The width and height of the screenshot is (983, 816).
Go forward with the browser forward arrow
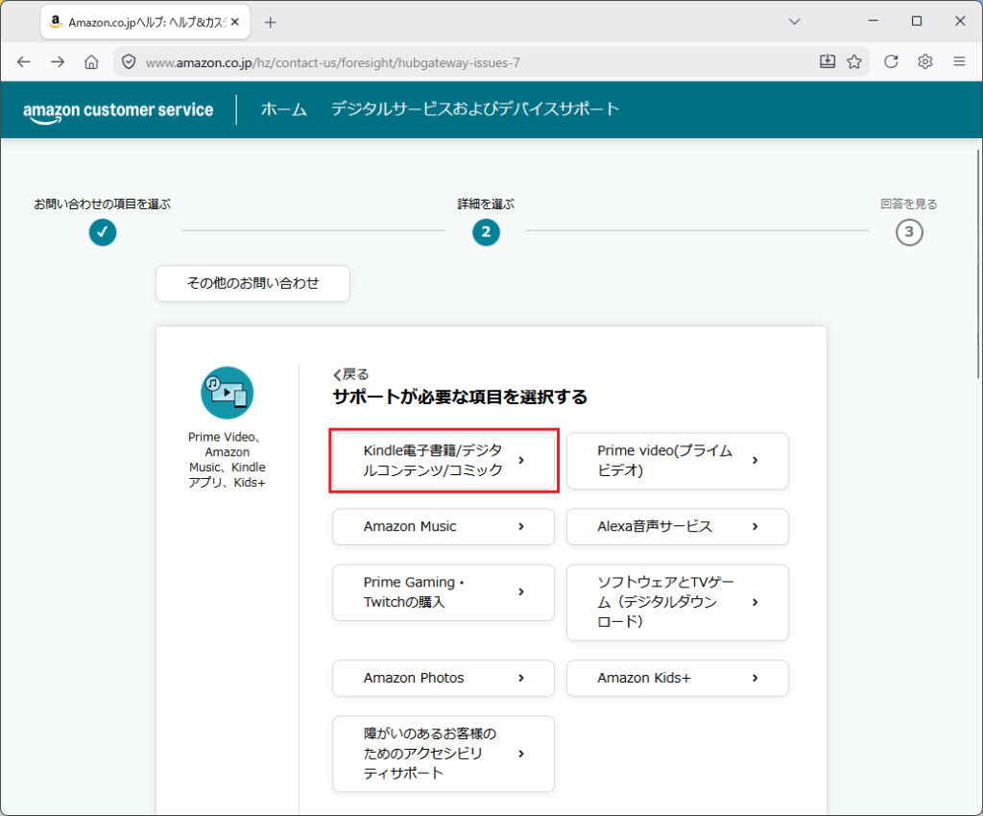(x=58, y=61)
